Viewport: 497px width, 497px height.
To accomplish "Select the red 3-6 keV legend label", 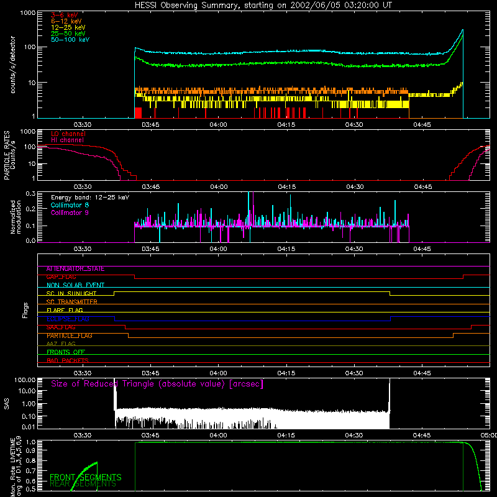I will (65, 15).
